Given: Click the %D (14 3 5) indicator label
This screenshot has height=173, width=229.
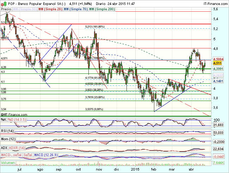Looking at the screenshot, I should (x=17, y=120).
